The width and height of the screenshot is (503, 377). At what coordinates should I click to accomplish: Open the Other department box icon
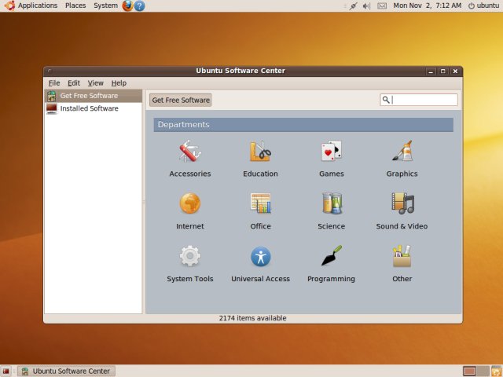402,256
